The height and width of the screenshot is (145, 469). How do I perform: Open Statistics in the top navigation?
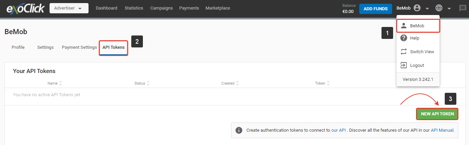tap(134, 8)
